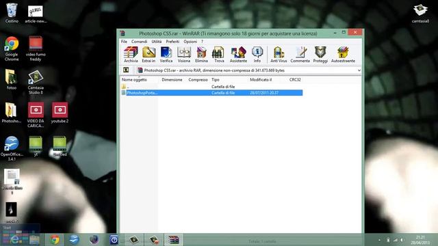Click the volume icon in system tray
438x246 pixels.
[402, 240]
